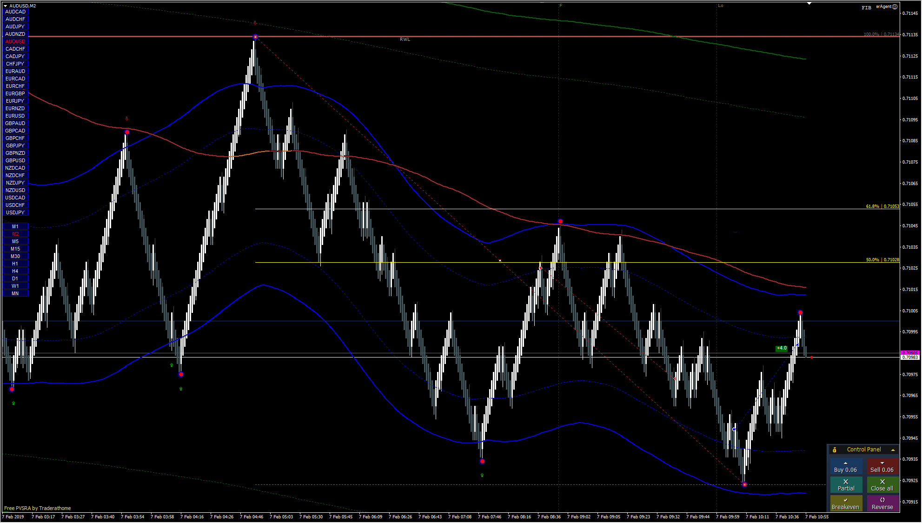922x523 pixels.
Task: Change chart to NZDJPY
Action: (x=15, y=183)
